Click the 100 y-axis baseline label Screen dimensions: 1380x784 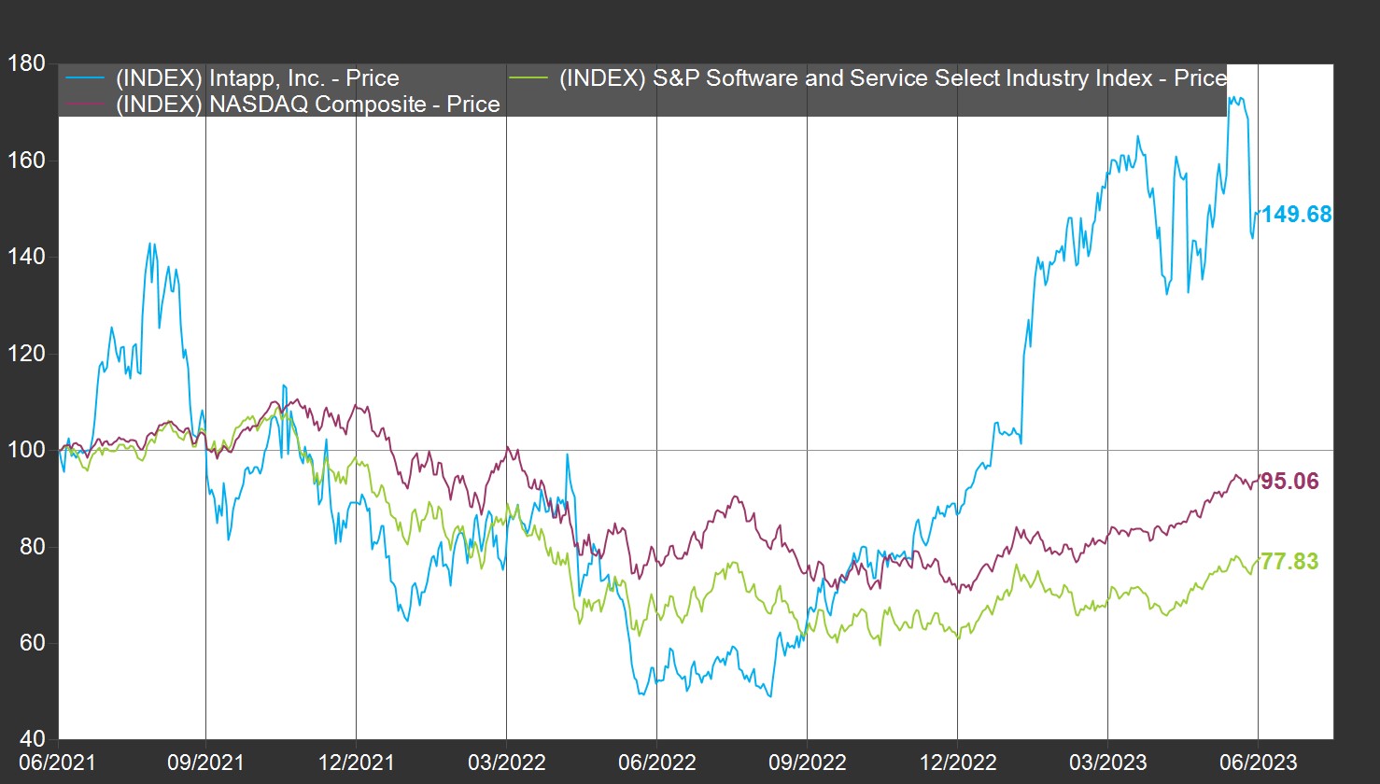point(26,450)
